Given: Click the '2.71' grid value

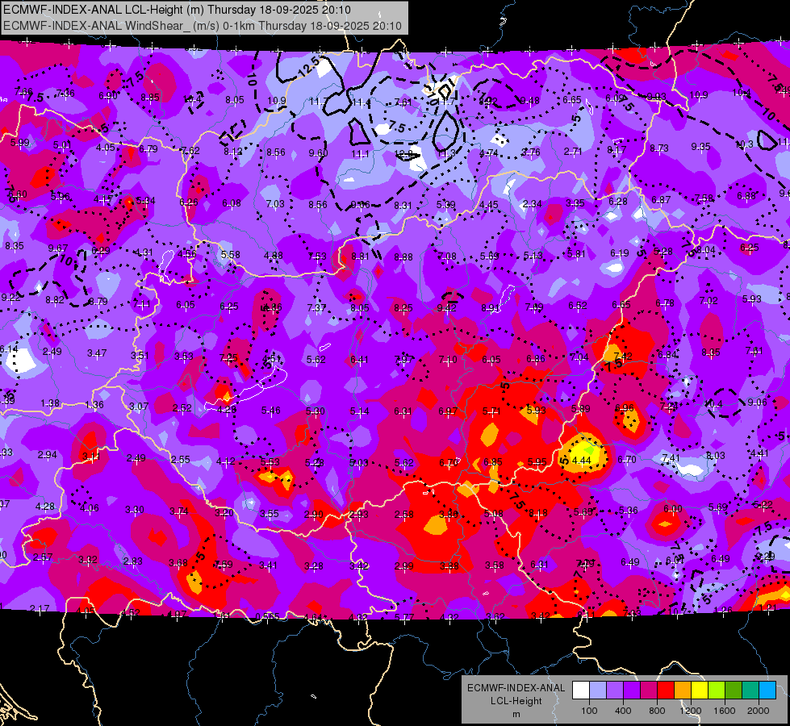Looking at the screenshot, I should (573, 151).
